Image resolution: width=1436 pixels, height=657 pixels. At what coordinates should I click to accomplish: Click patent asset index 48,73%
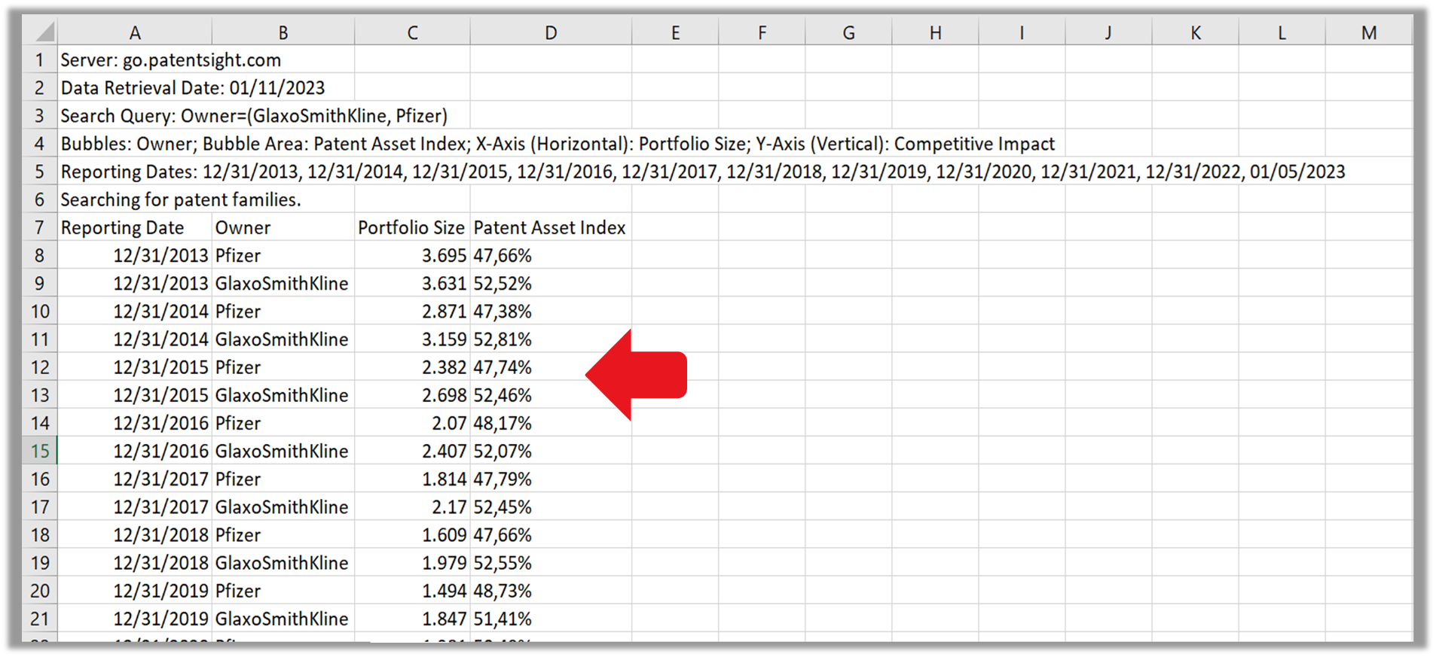coord(551,591)
